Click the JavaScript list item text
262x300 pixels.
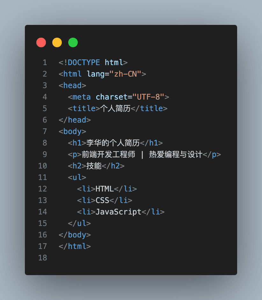[118, 212]
